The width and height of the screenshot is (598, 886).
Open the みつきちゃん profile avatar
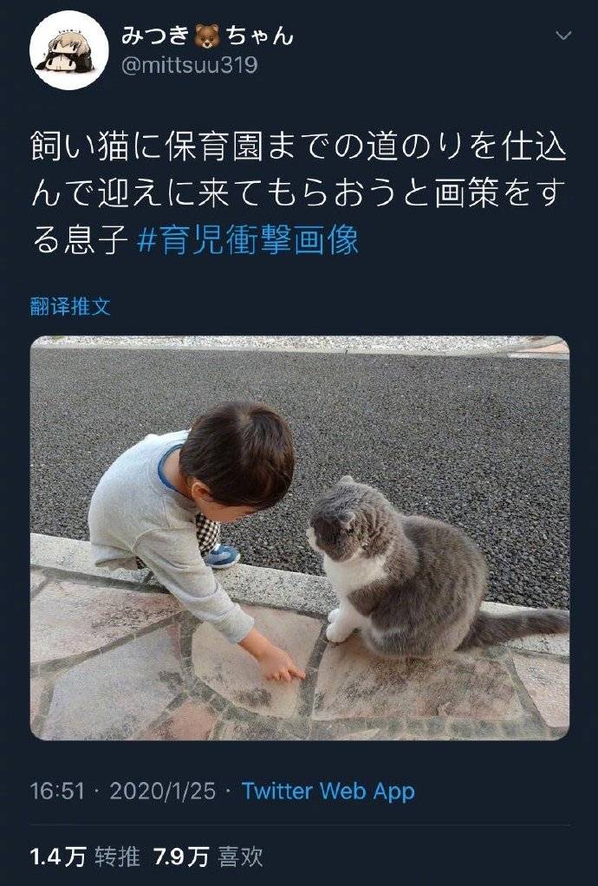point(68,50)
